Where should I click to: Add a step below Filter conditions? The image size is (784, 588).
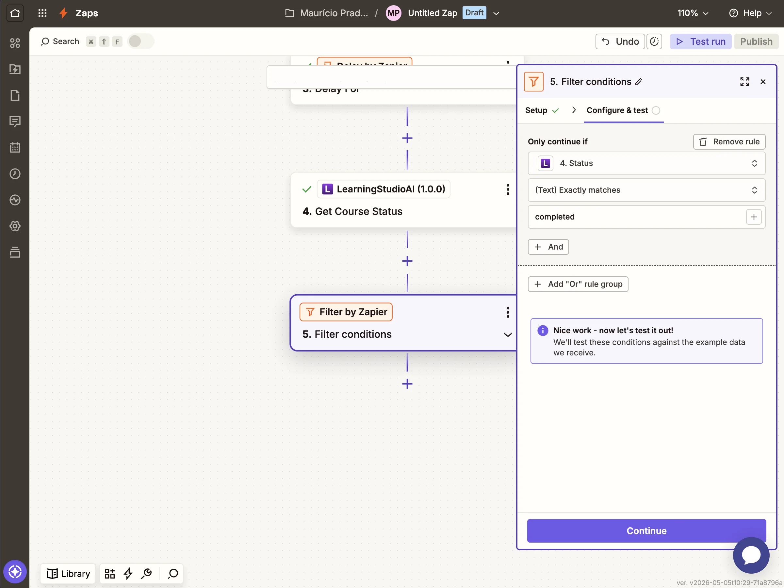tap(407, 384)
